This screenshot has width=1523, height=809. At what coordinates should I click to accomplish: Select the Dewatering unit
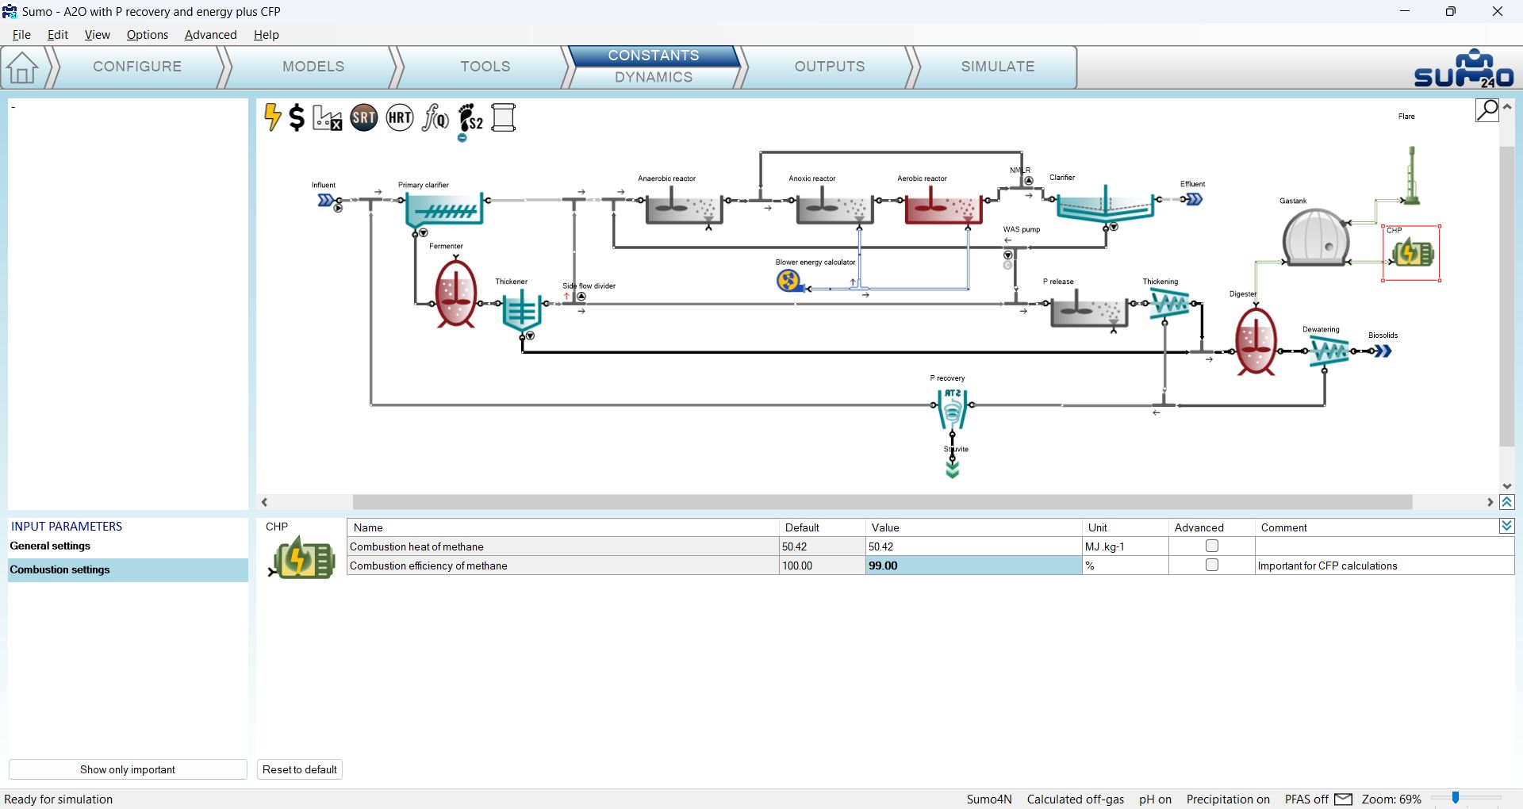click(x=1329, y=351)
